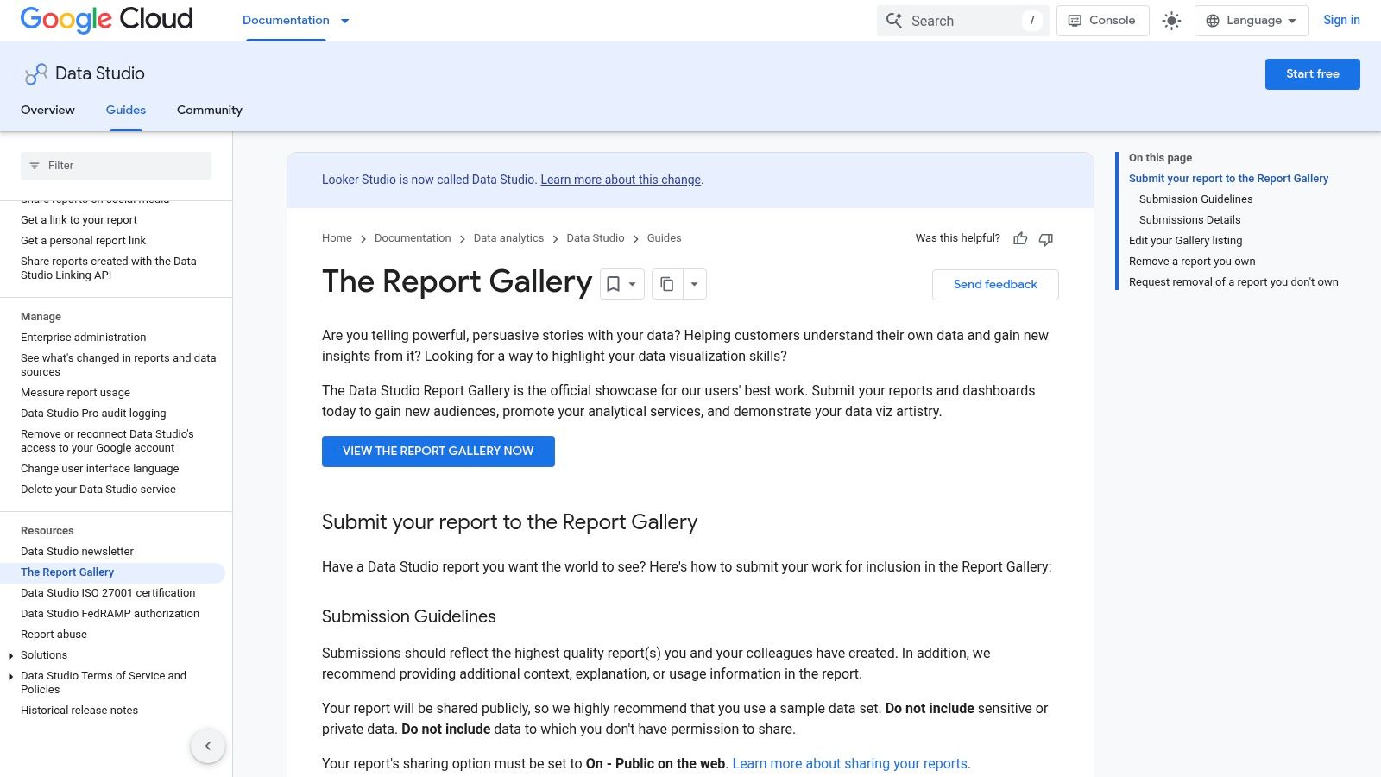
Task: Click the search sparkle icon
Action: (894, 21)
